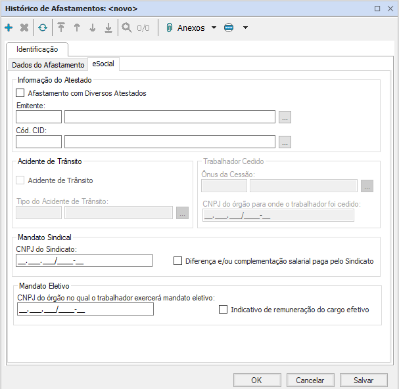The width and height of the screenshot is (399, 389).
Task: Go to next record down arrow
Action: (x=93, y=28)
